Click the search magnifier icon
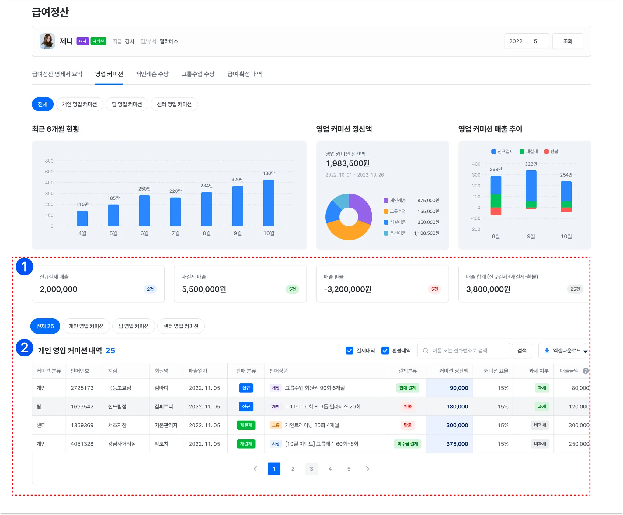 [x=426, y=351]
